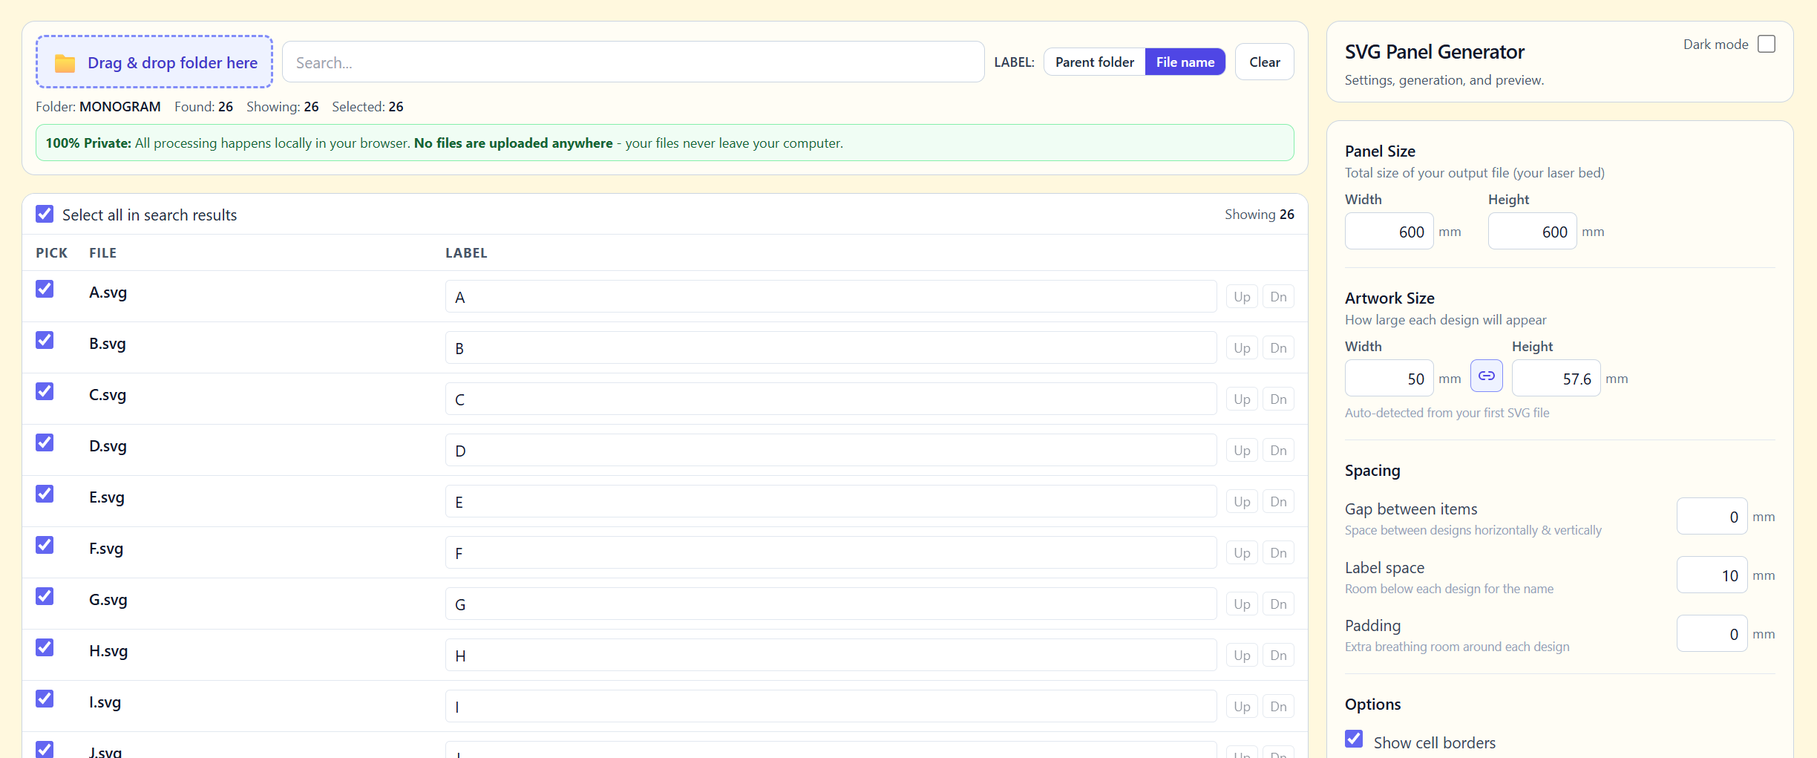Click Dn button for G.svg row

coord(1278,604)
